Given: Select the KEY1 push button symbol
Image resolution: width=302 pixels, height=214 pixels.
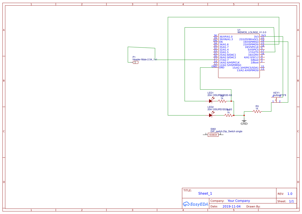Looking at the screenshot, I should tap(276, 100).
